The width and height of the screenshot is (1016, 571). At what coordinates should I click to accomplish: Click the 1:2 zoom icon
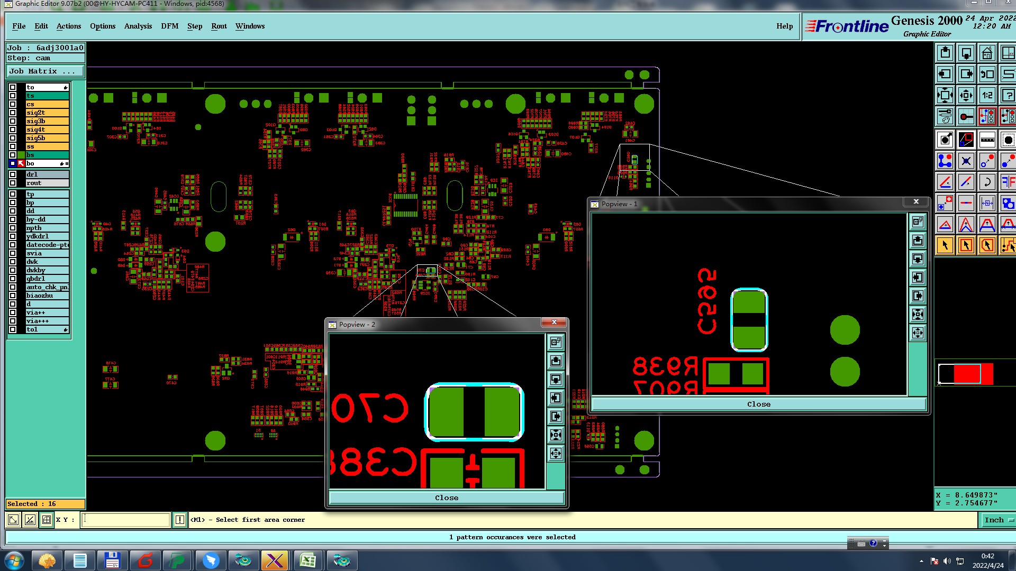point(987,95)
